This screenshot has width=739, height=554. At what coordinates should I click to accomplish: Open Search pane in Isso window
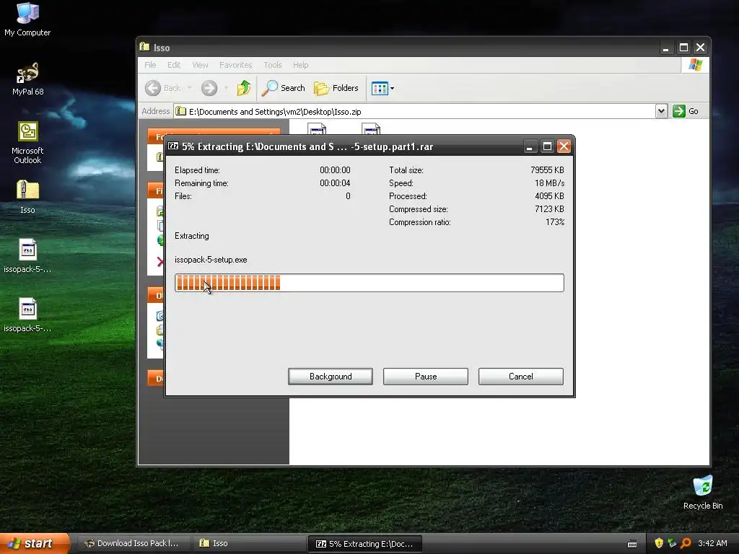[x=283, y=88]
